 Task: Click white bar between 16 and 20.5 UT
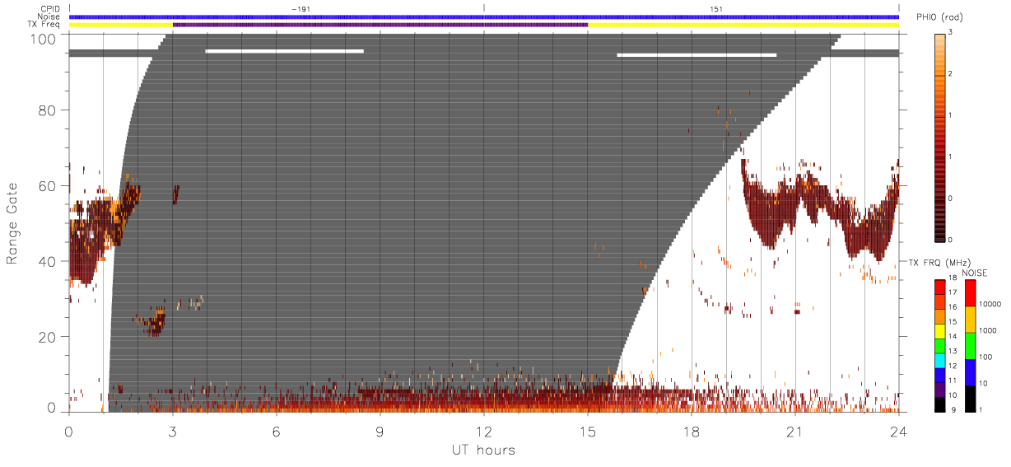tap(697, 55)
